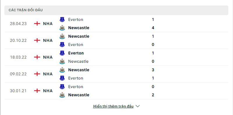Click Newcastle crest in 09.02.22 match

pyautogui.click(x=62, y=70)
